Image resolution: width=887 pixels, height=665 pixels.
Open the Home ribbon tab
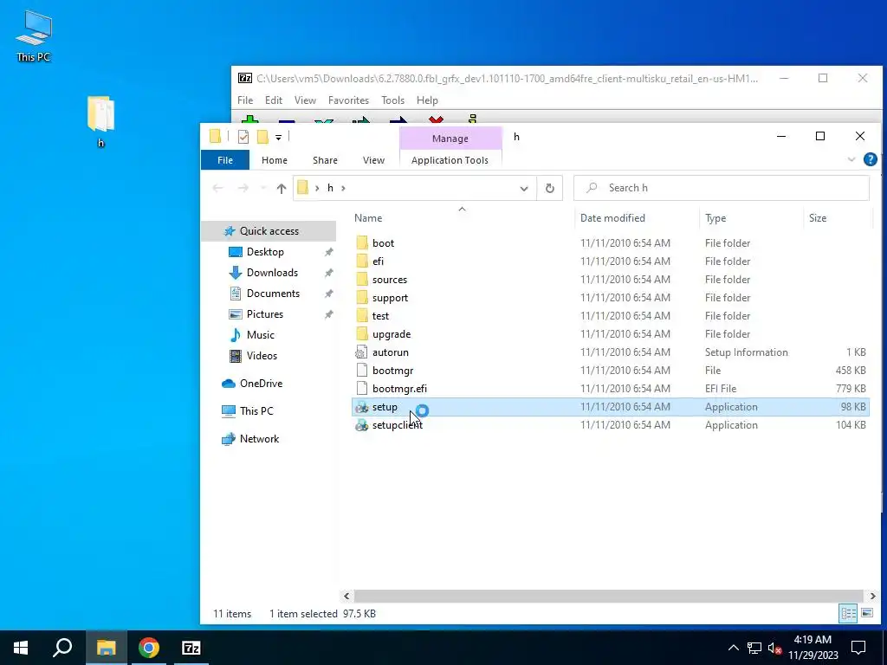pos(275,160)
